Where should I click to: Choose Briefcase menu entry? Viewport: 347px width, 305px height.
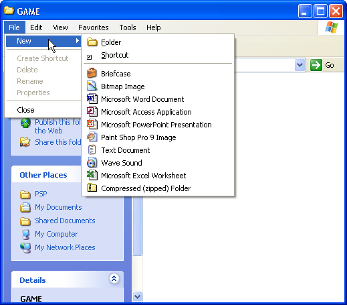tap(158, 74)
